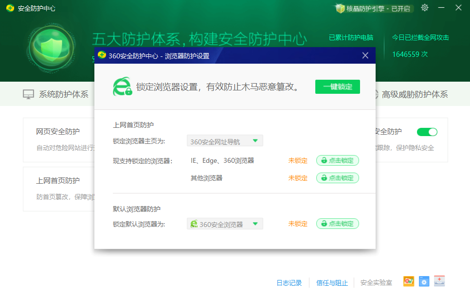The width and height of the screenshot is (470, 296).
Task: Click the 1646559 次 counter
Action: 410,54
